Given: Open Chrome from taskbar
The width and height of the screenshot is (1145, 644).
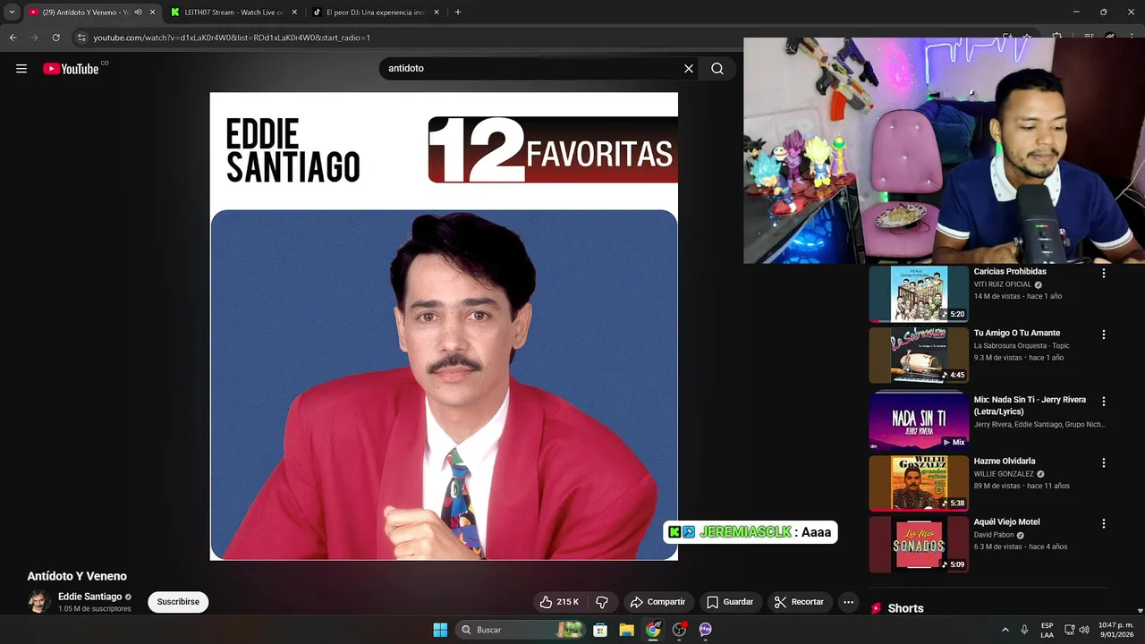Looking at the screenshot, I should (653, 630).
